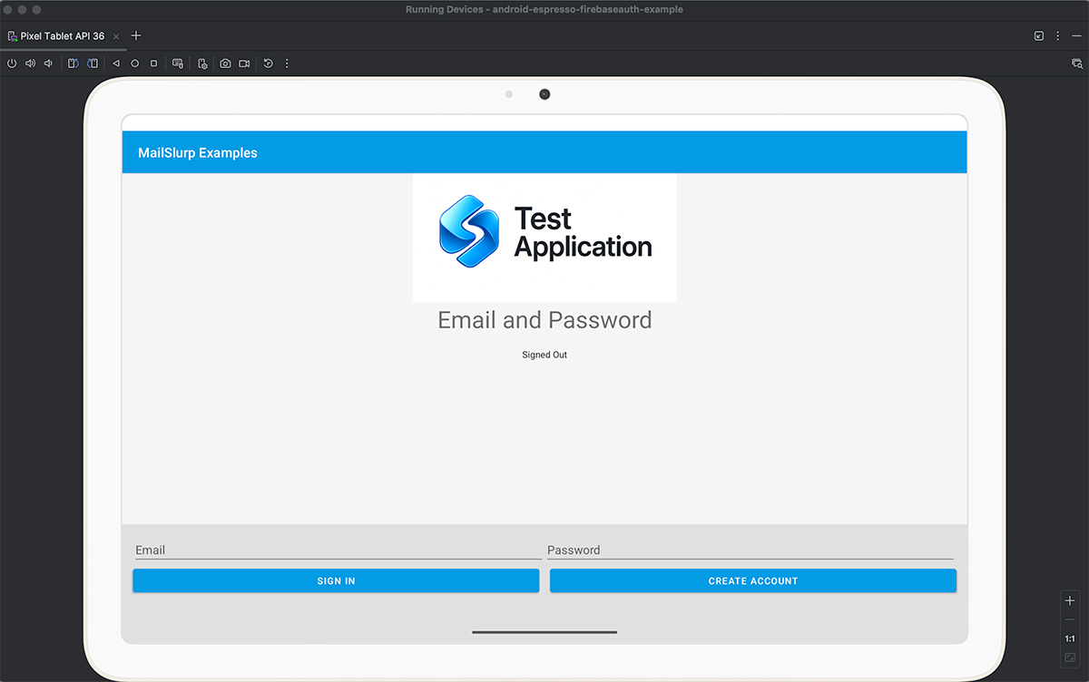Focus the Email input field
This screenshot has height=682, width=1089.
338,550
